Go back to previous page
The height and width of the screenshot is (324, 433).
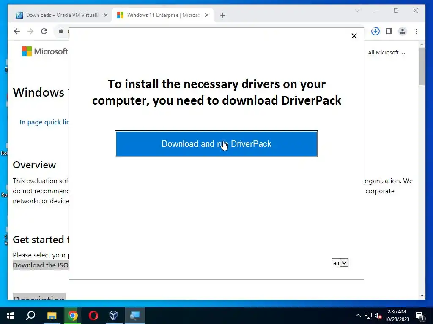pyautogui.click(x=17, y=31)
